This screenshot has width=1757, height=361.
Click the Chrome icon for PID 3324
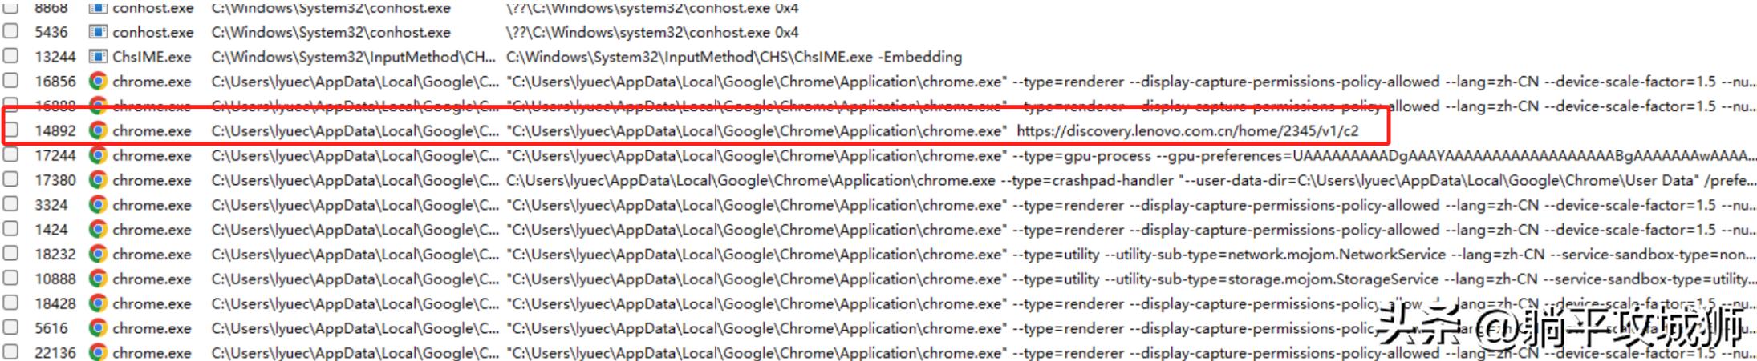click(x=98, y=205)
